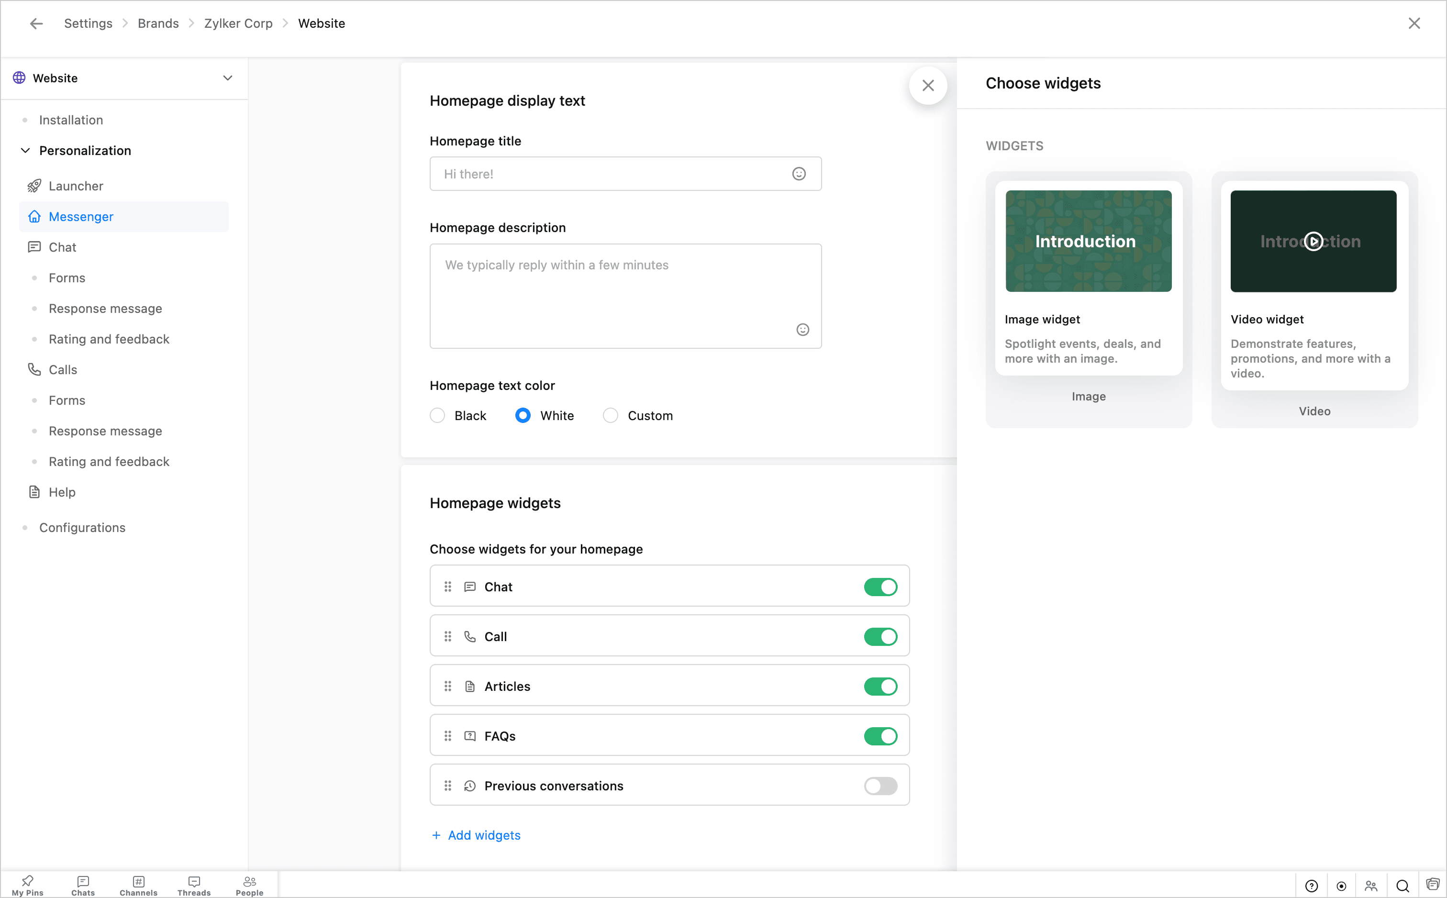Navigate to Brands in breadcrumb
The width and height of the screenshot is (1447, 898).
158,24
